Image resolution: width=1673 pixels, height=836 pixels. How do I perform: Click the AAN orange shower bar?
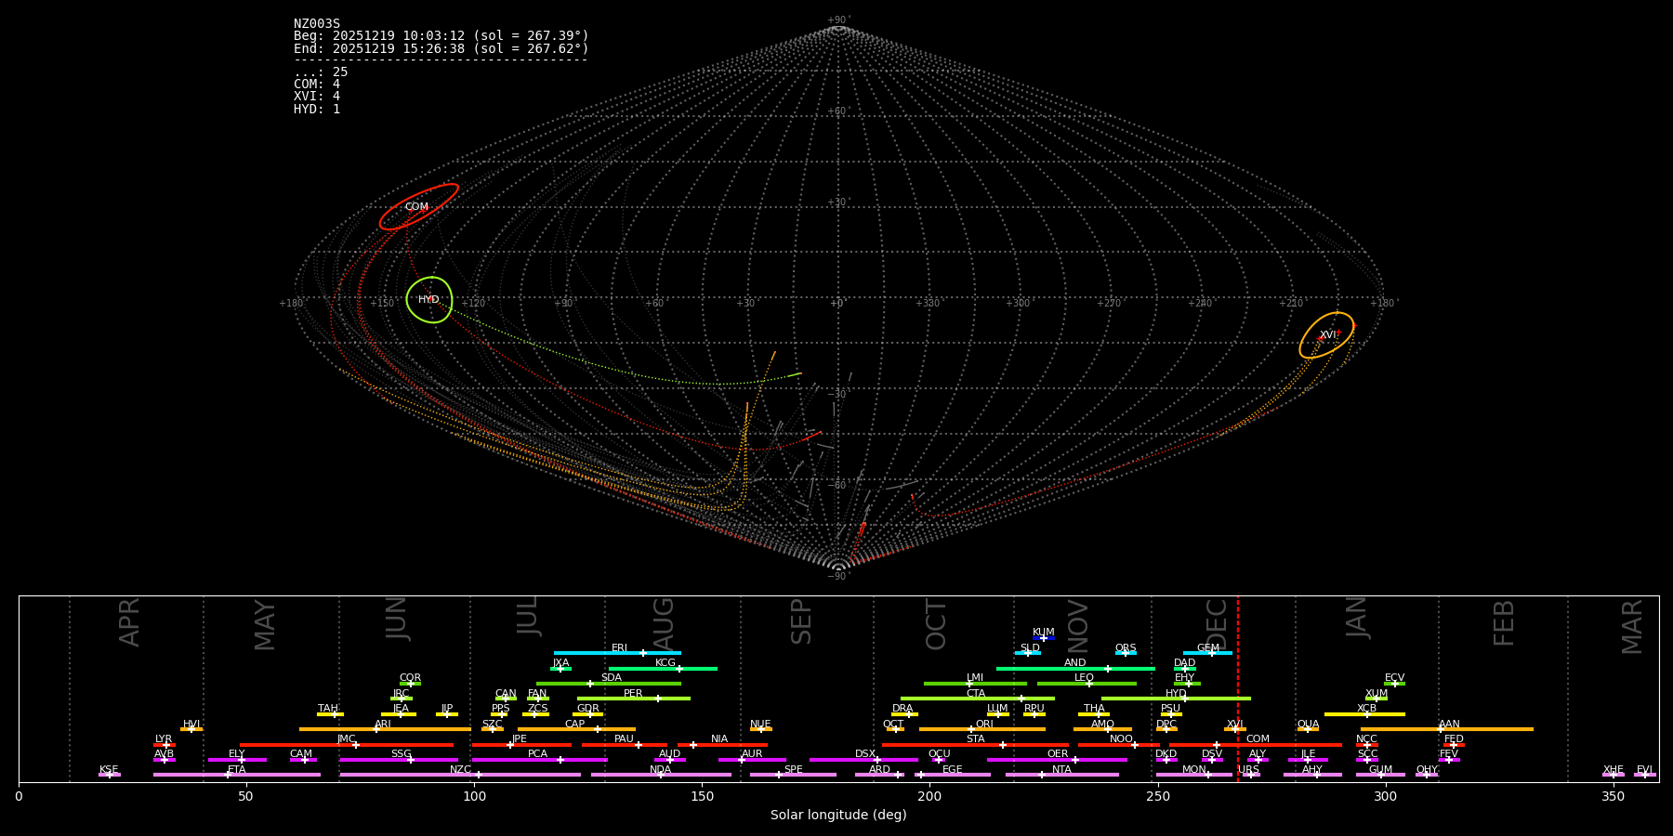[1446, 729]
